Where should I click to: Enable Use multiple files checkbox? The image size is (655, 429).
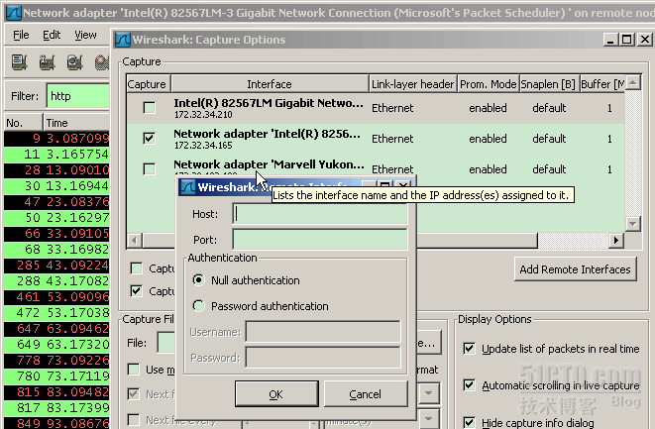point(134,370)
